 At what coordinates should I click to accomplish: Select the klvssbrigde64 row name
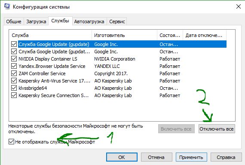click(x=33, y=88)
